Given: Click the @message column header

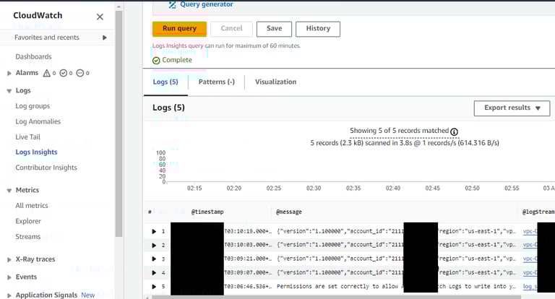Looking at the screenshot, I should click(x=289, y=212).
